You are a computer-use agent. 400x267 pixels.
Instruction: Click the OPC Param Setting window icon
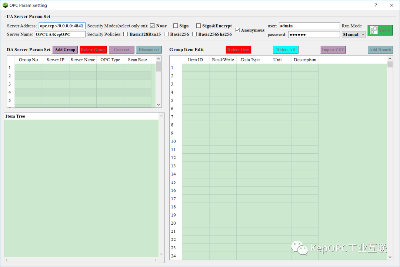coord(5,5)
